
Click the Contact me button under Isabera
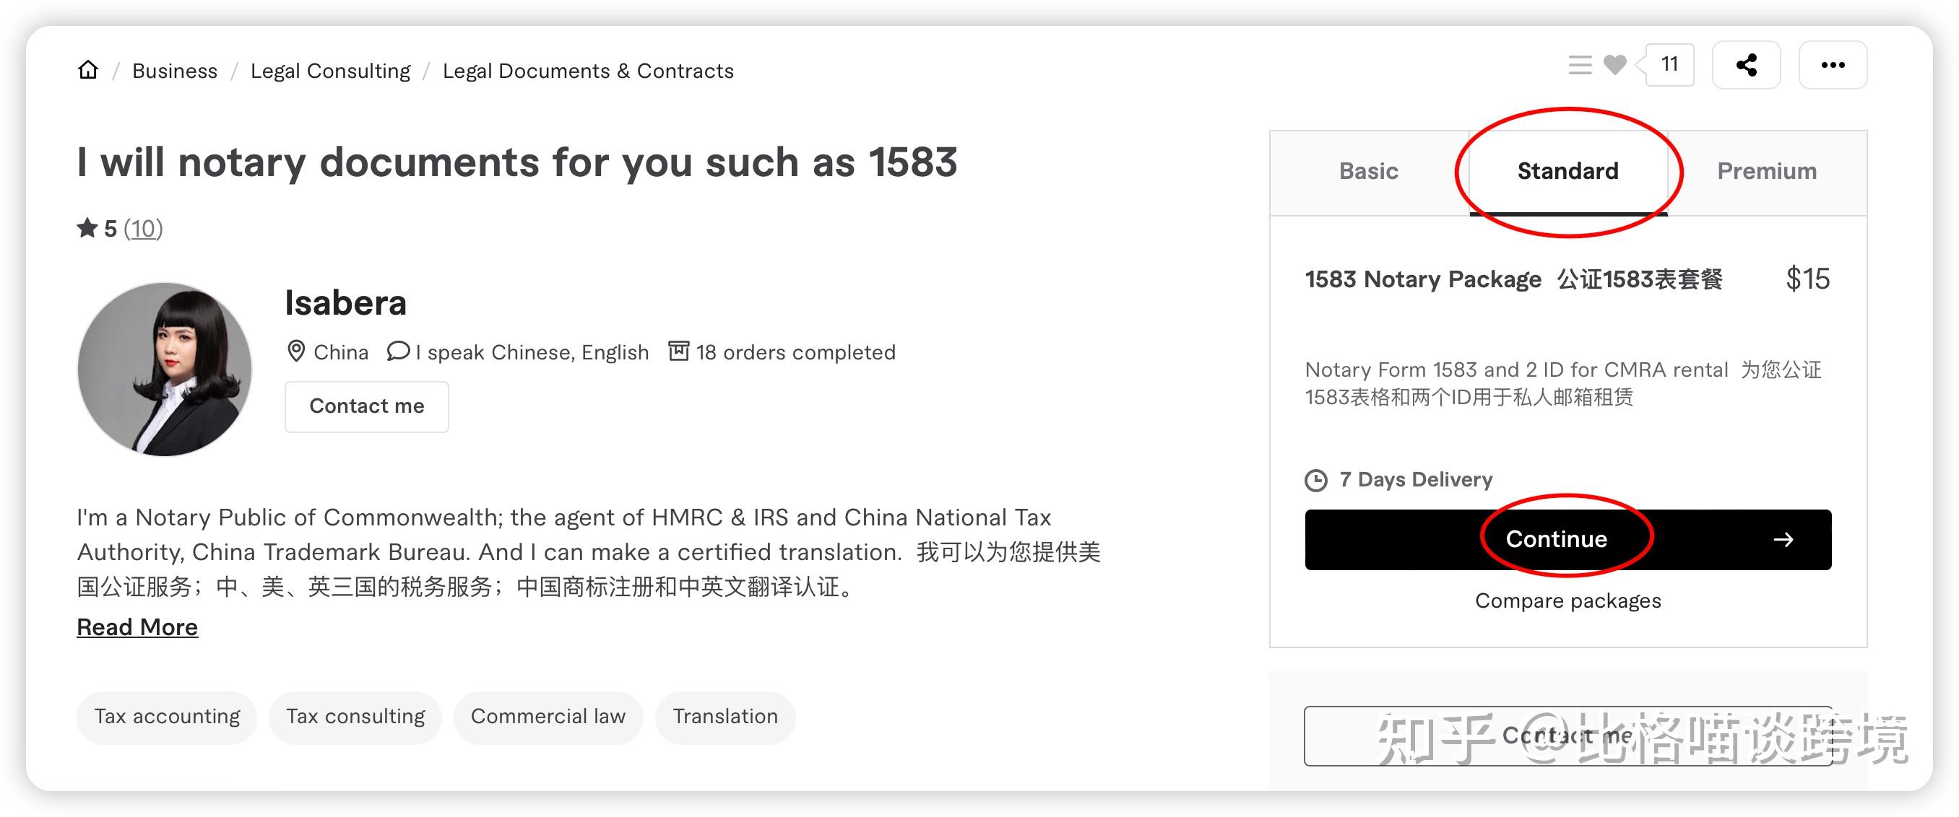click(x=366, y=406)
